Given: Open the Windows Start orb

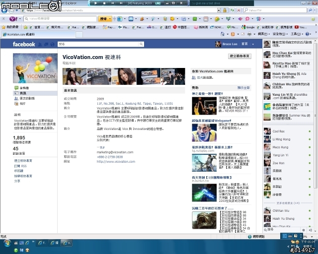Looking at the screenshot, I should (7, 243).
